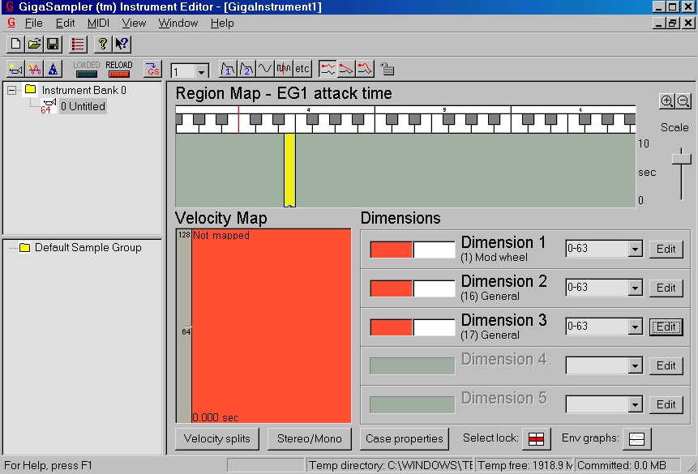
Task: Collapse the Instrument Bank 0 tree node
Action: (12, 91)
